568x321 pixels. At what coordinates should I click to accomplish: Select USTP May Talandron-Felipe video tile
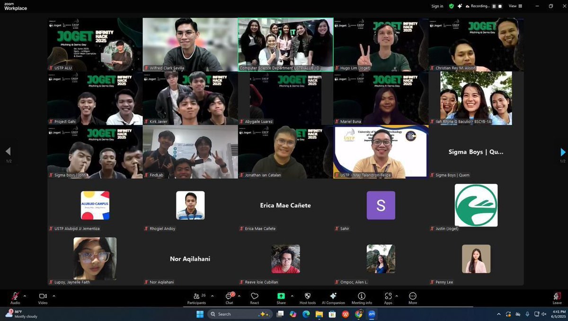381,152
